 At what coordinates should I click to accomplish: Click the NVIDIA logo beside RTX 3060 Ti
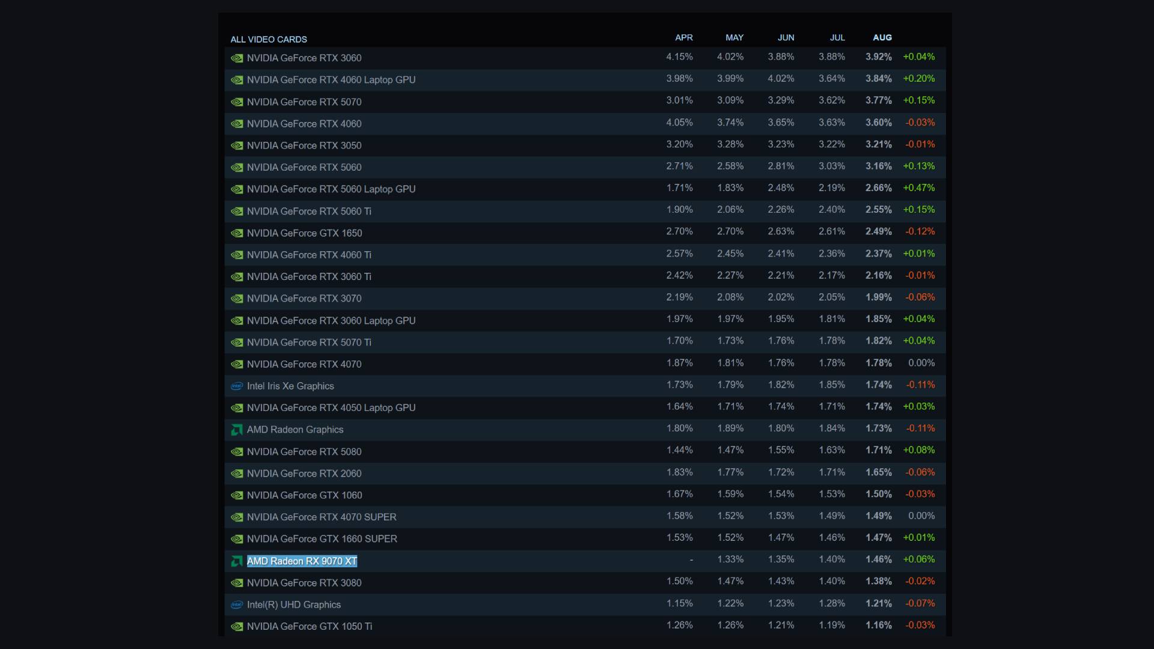tap(237, 277)
